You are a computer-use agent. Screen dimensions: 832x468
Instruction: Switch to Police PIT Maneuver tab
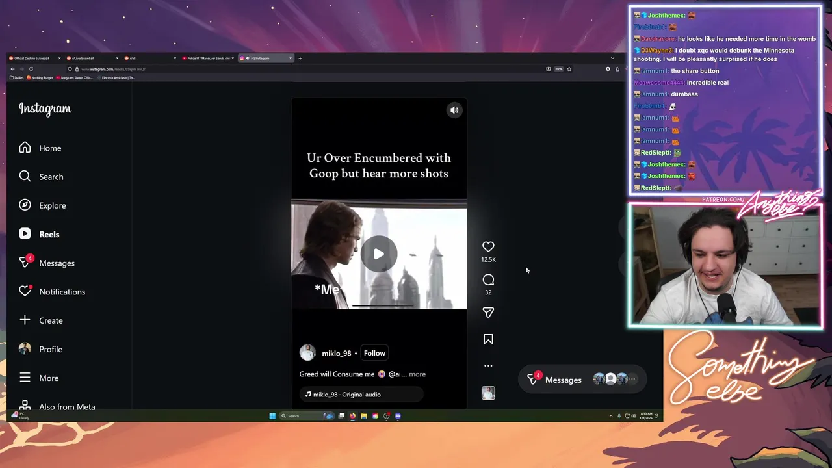(x=207, y=58)
